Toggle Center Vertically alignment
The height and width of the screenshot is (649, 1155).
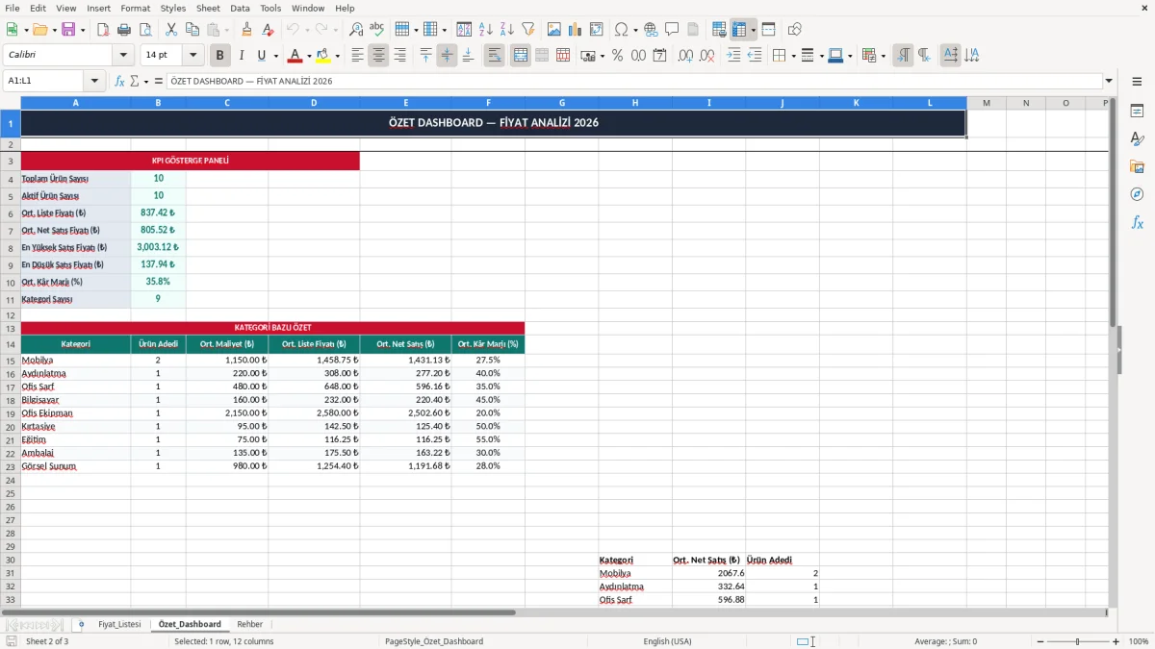coord(447,56)
